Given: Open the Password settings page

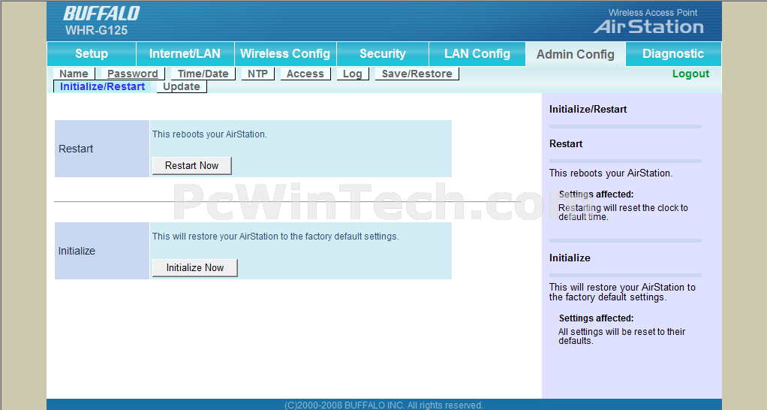Looking at the screenshot, I should click(133, 74).
